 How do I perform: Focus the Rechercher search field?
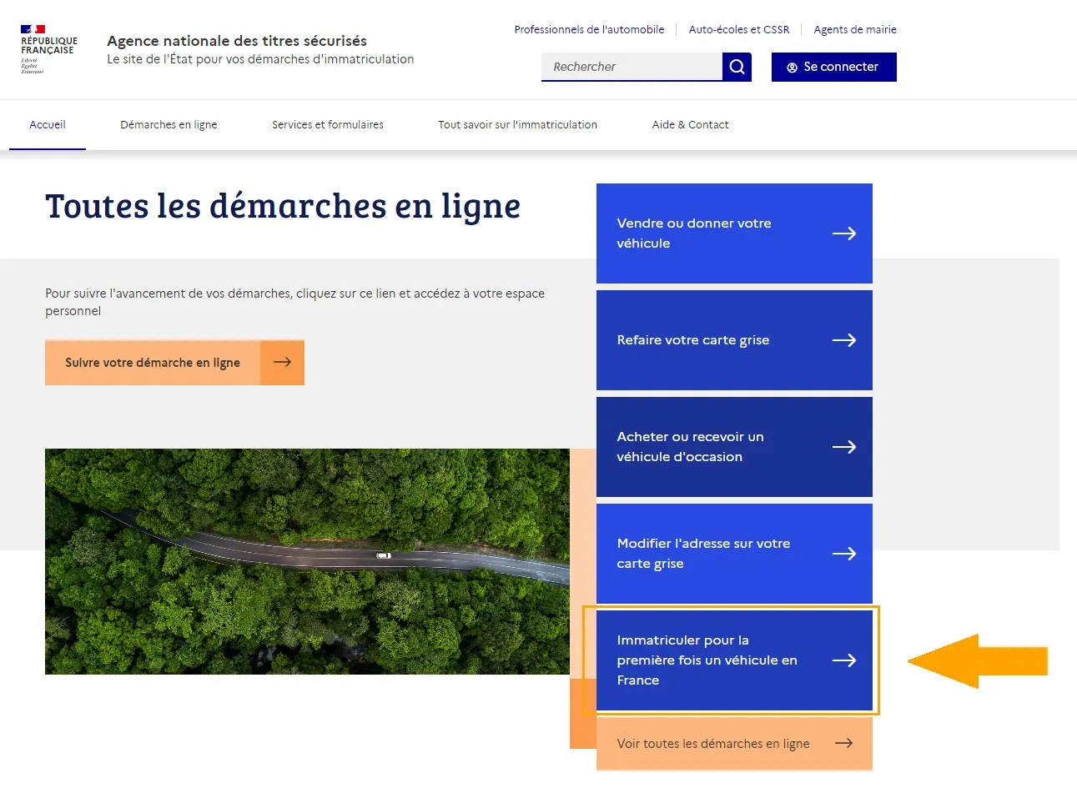[x=632, y=67]
